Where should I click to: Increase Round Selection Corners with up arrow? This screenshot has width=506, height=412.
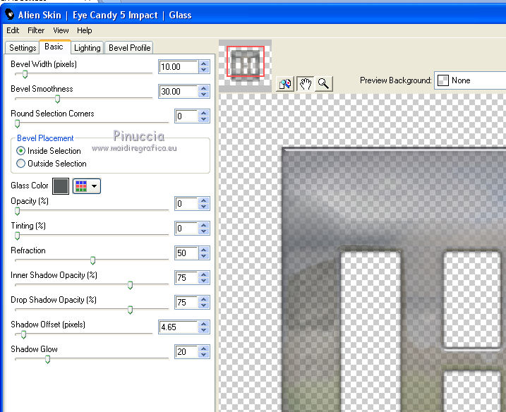click(x=204, y=113)
